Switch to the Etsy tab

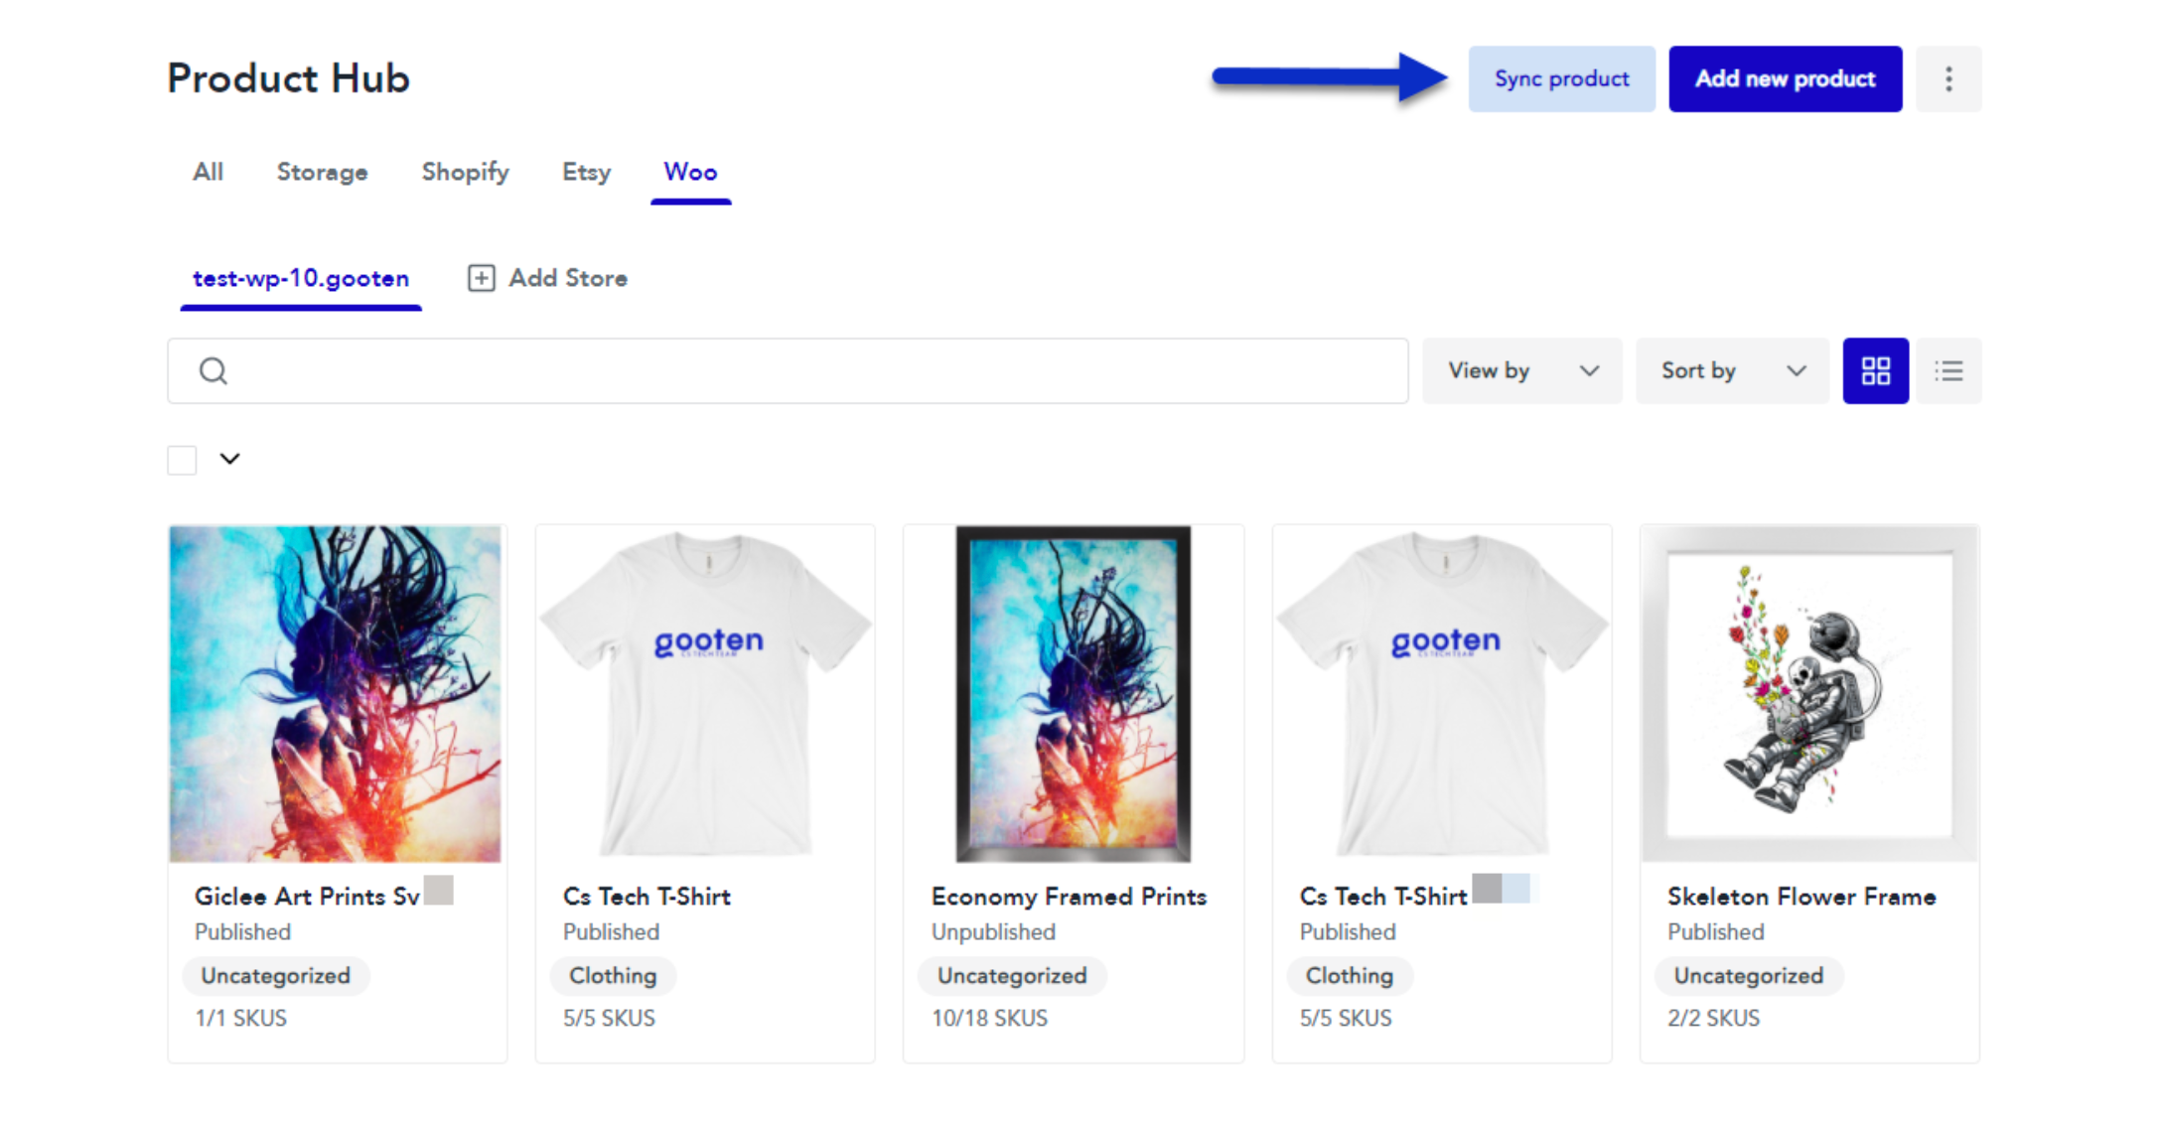[x=586, y=172]
